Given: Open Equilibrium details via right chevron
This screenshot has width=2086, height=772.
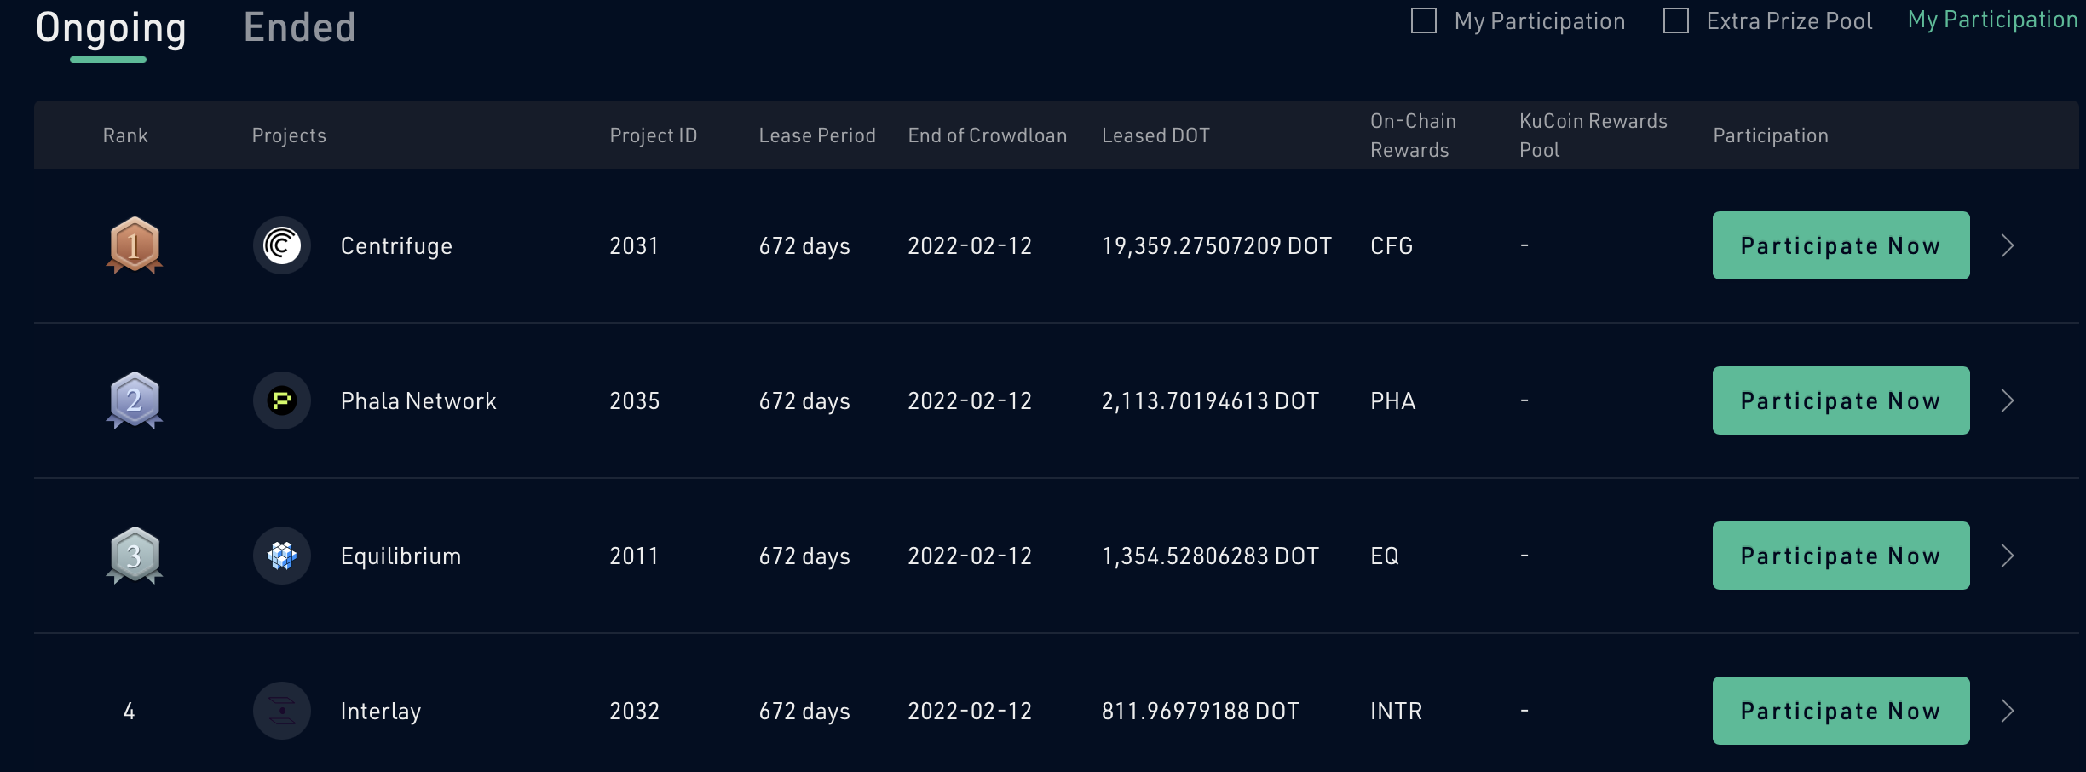Looking at the screenshot, I should pyautogui.click(x=2008, y=556).
